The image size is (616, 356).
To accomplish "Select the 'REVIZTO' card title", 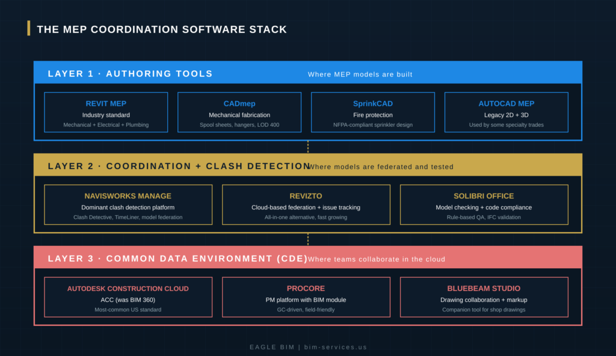I will (306, 196).
